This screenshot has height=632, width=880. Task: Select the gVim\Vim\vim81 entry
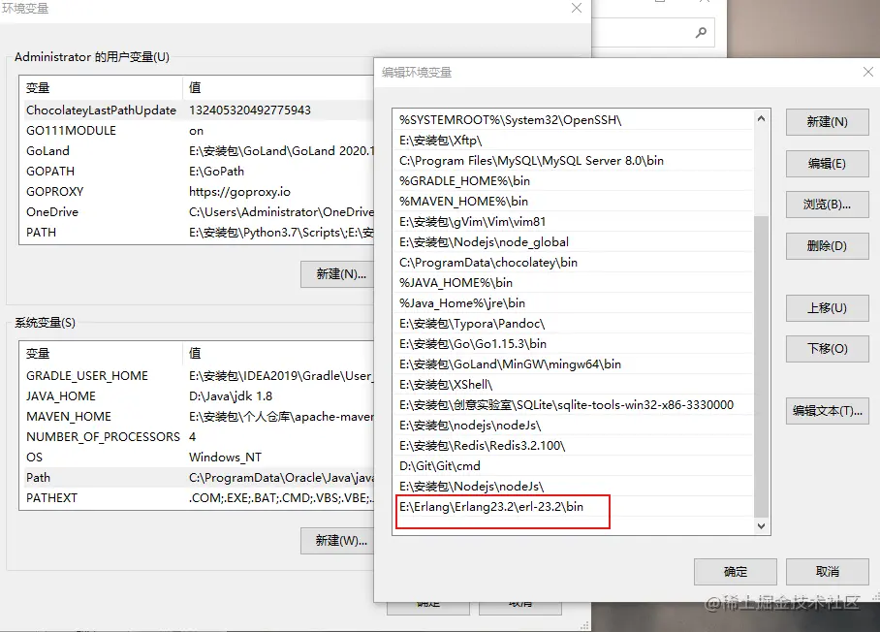(573, 222)
